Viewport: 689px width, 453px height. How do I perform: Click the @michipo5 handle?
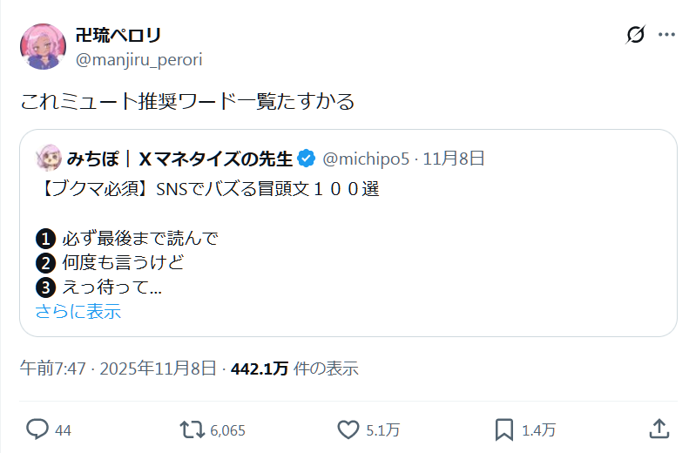coord(366,159)
